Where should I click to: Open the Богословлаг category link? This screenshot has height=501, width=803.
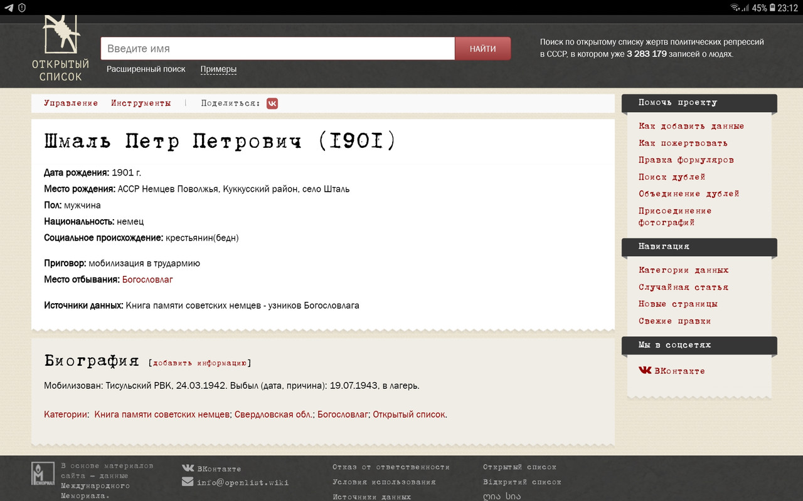point(343,415)
